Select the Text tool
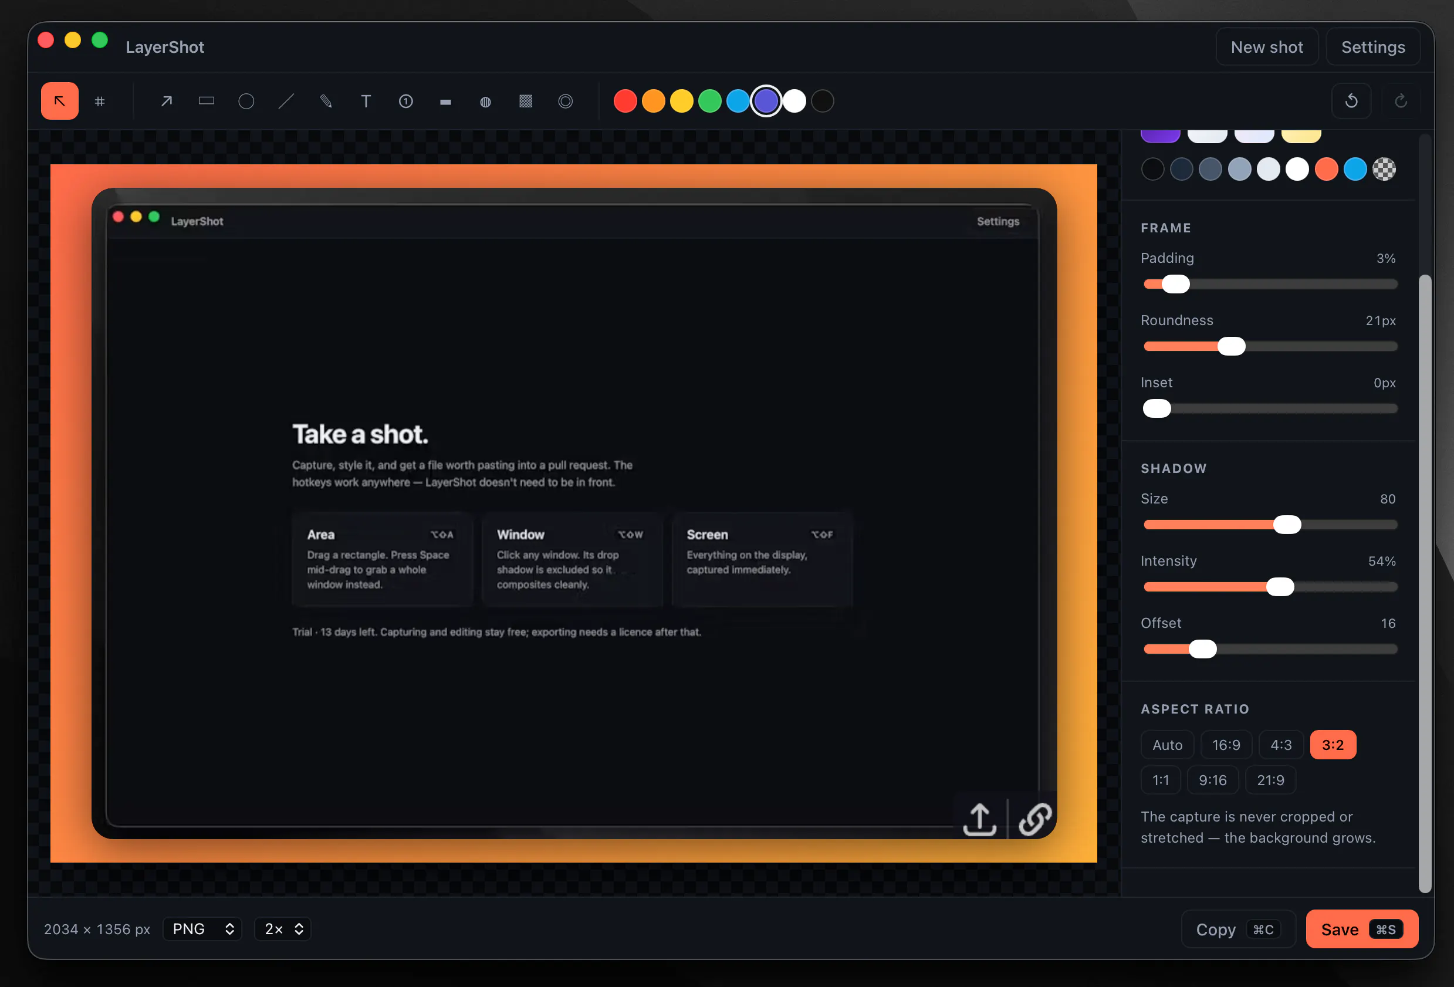1454x987 pixels. coord(366,101)
